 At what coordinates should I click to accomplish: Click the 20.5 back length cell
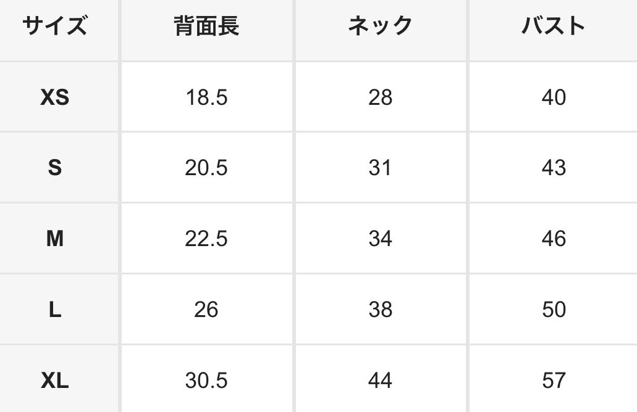pyautogui.click(x=206, y=168)
